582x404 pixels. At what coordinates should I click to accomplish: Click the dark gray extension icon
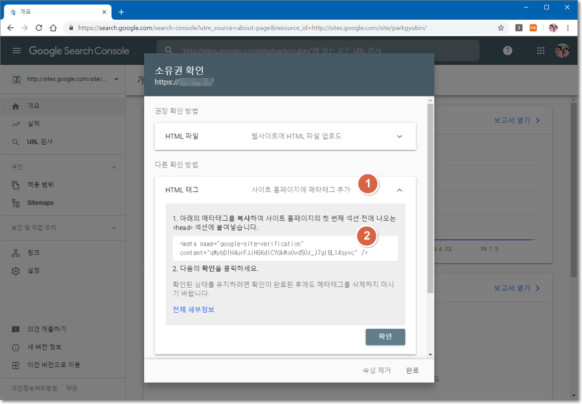pos(519,28)
